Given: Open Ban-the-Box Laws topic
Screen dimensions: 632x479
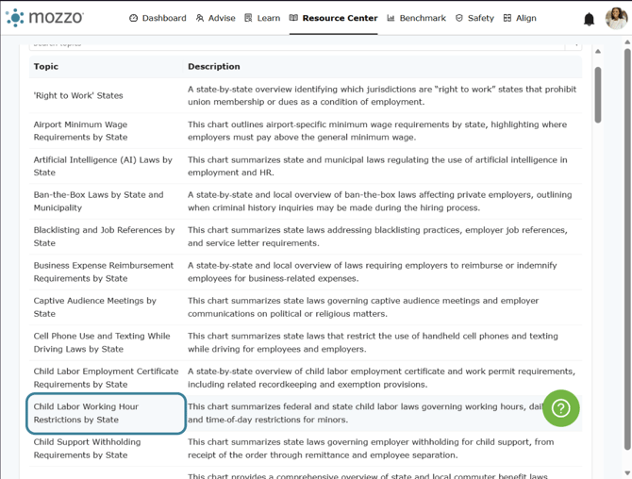Looking at the screenshot, I should [x=98, y=201].
